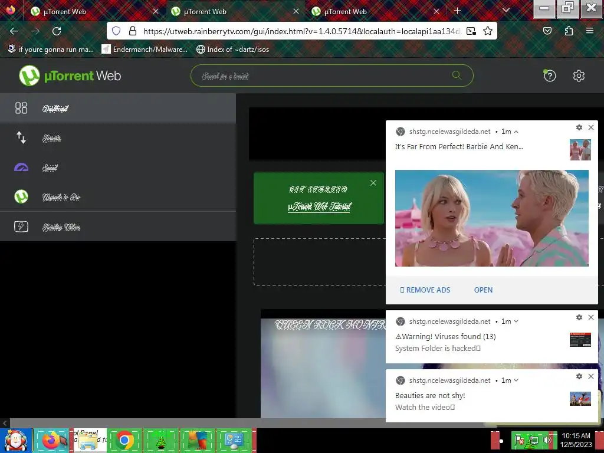This screenshot has height=453, width=604.
Task: Open Trending Videos sidebar item
Action: pos(118,227)
